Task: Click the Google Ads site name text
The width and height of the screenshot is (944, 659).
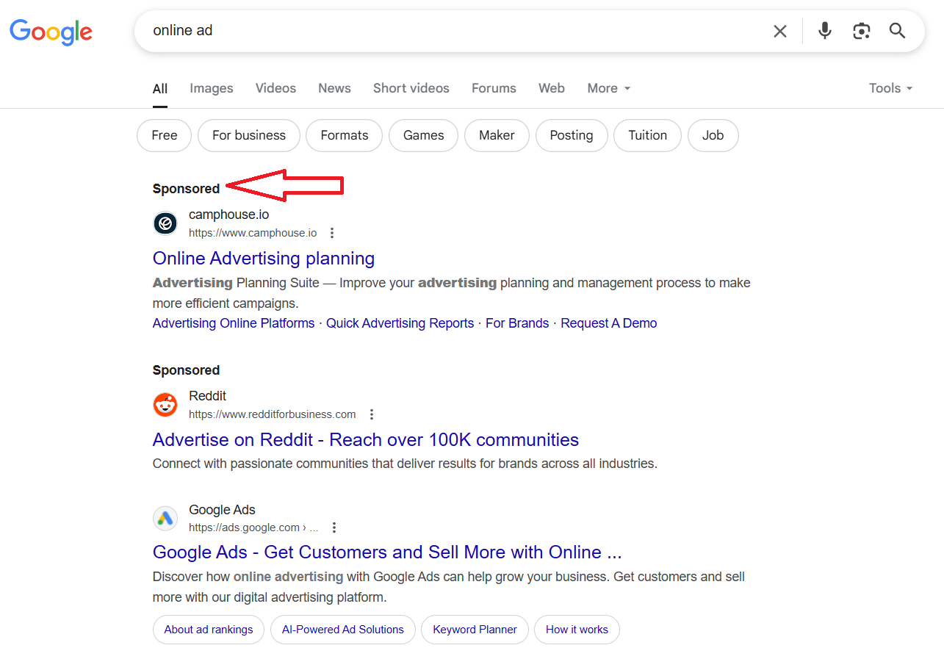Action: tap(222, 510)
